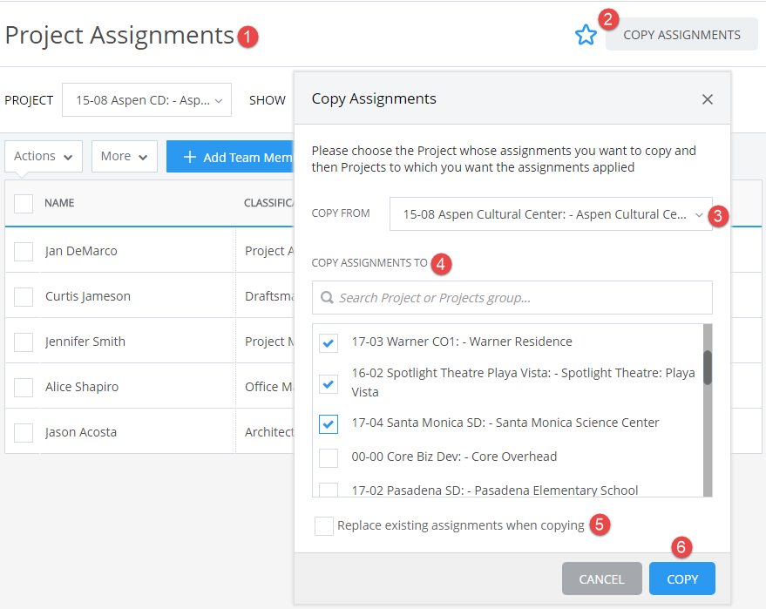Click the star favorite icon beside Copy Assignments
Screen dimensions: 766x609
(586, 34)
